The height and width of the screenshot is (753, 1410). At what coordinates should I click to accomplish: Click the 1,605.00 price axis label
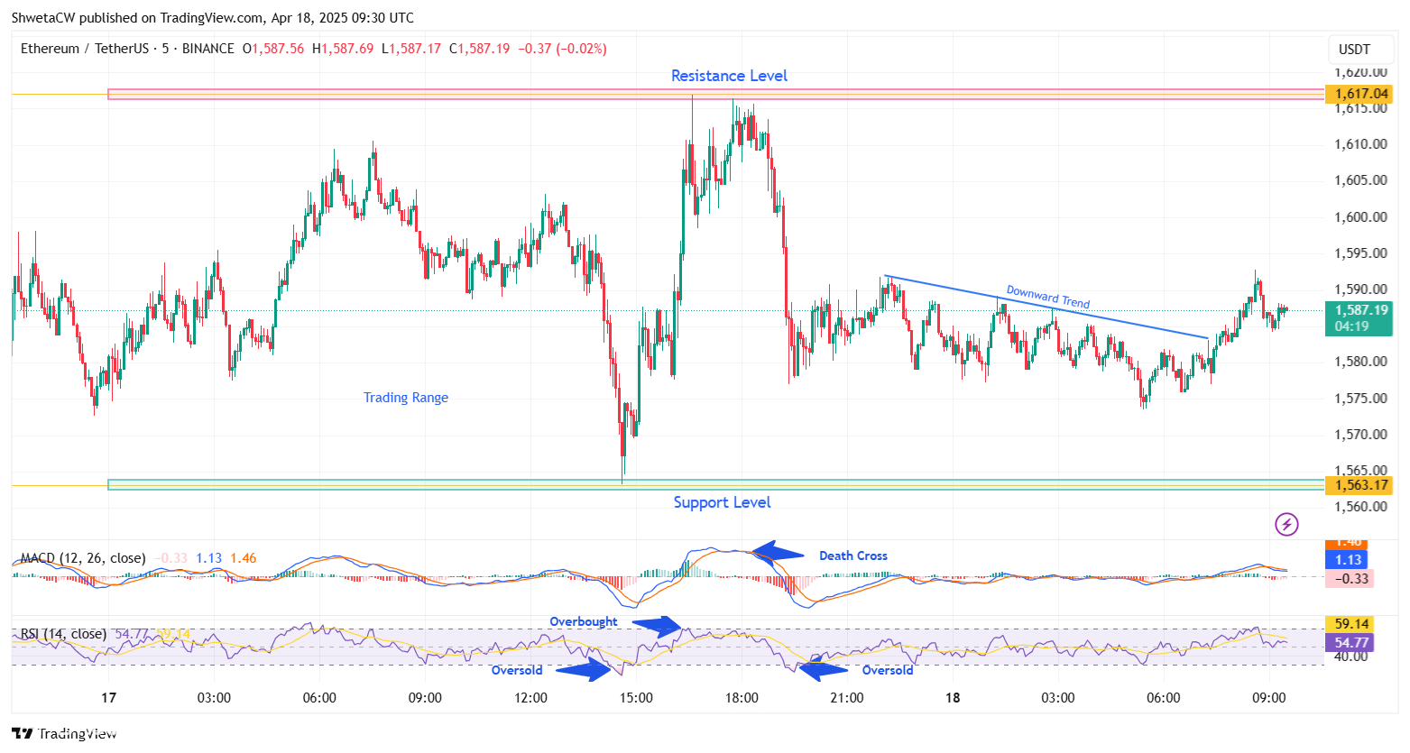pyautogui.click(x=1360, y=180)
